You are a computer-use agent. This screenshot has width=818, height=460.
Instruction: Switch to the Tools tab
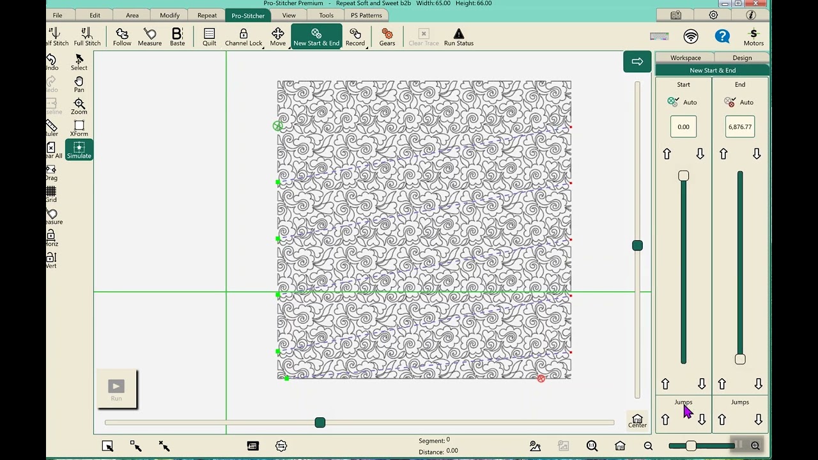tap(326, 15)
